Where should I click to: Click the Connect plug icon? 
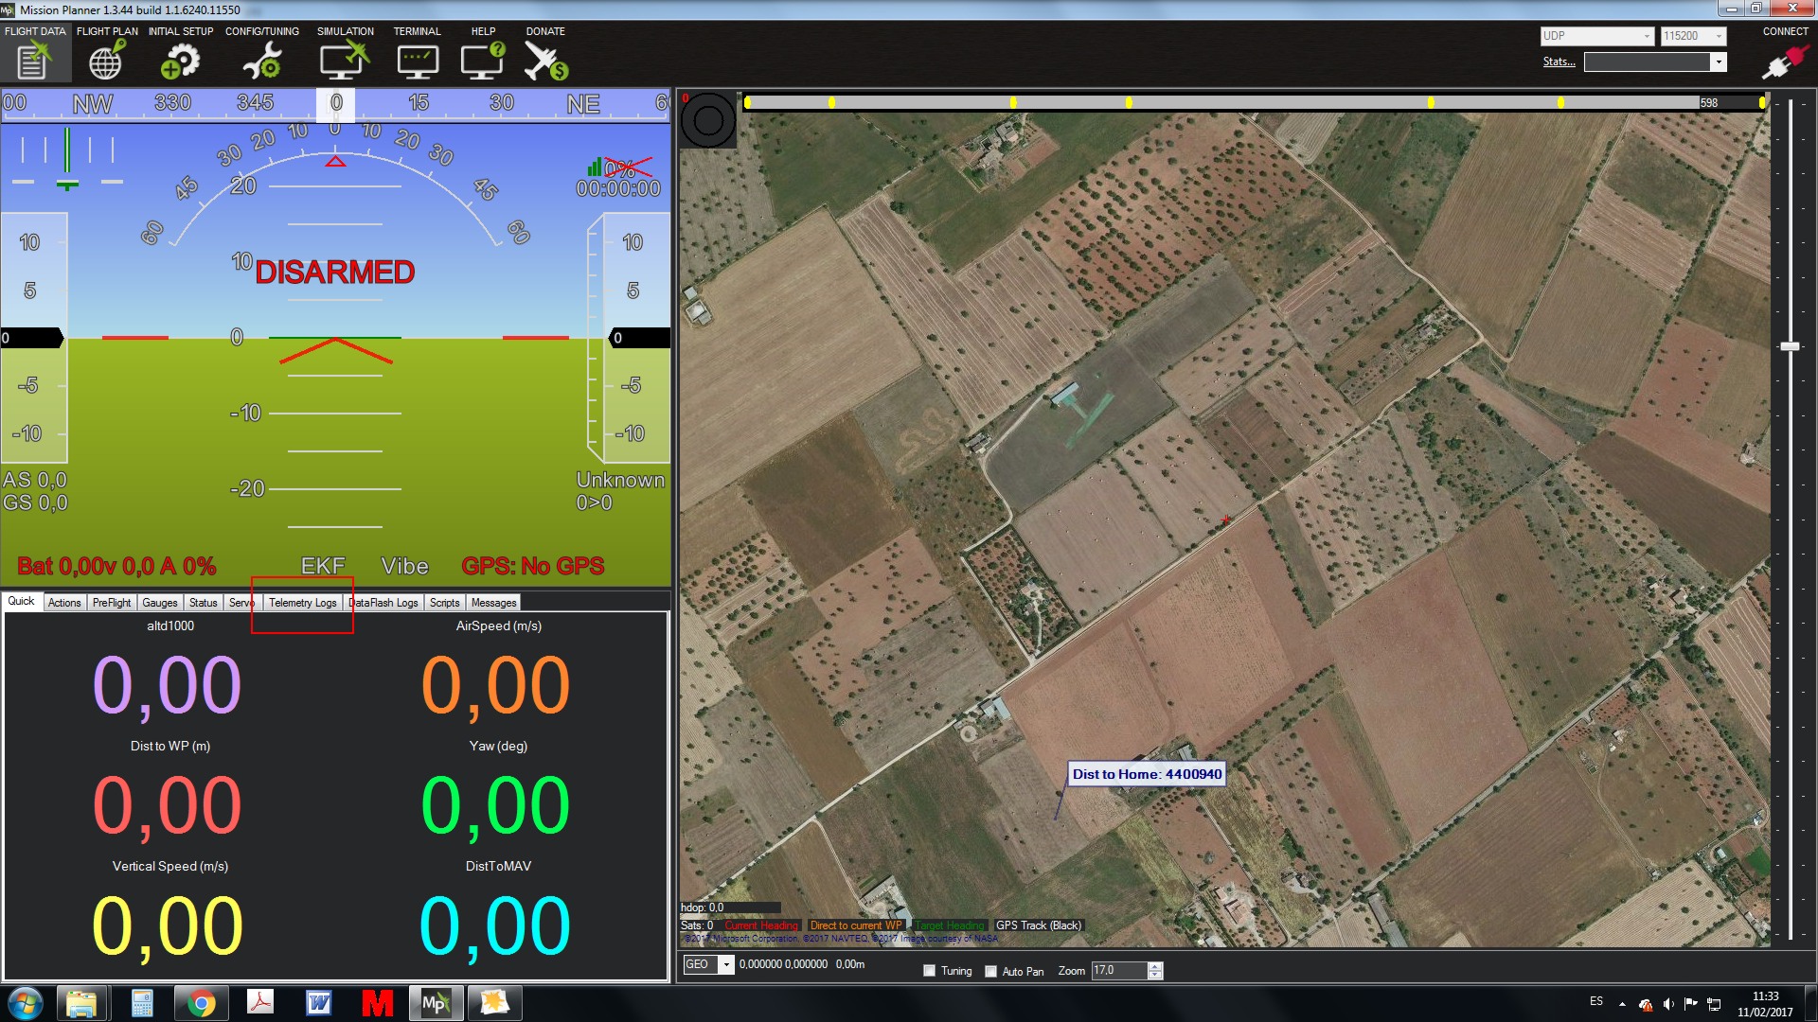click(1784, 62)
